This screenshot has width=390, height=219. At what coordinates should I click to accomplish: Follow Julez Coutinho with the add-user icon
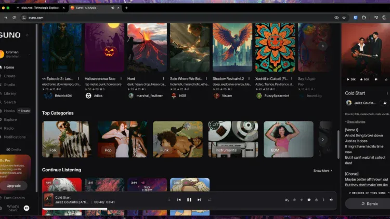click(385, 103)
